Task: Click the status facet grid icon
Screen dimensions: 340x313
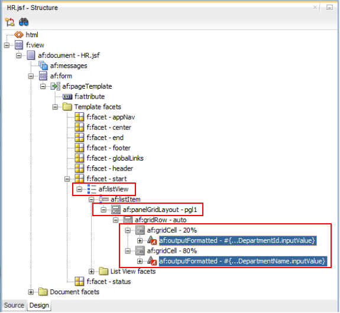Action: pos(79,282)
